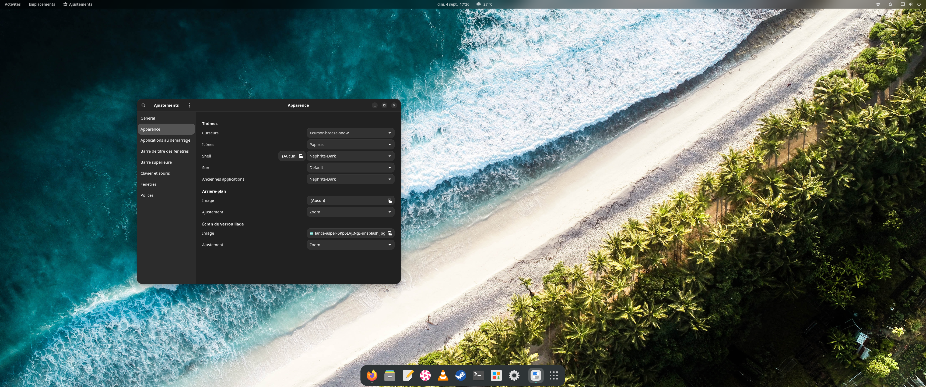926x387 pixels.
Task: Open the three-dot menu in Ajustements header
Action: tap(189, 105)
